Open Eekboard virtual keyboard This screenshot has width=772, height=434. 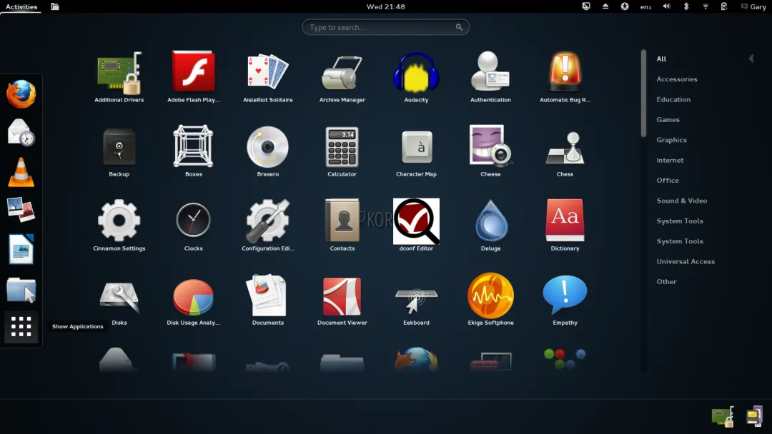417,301
